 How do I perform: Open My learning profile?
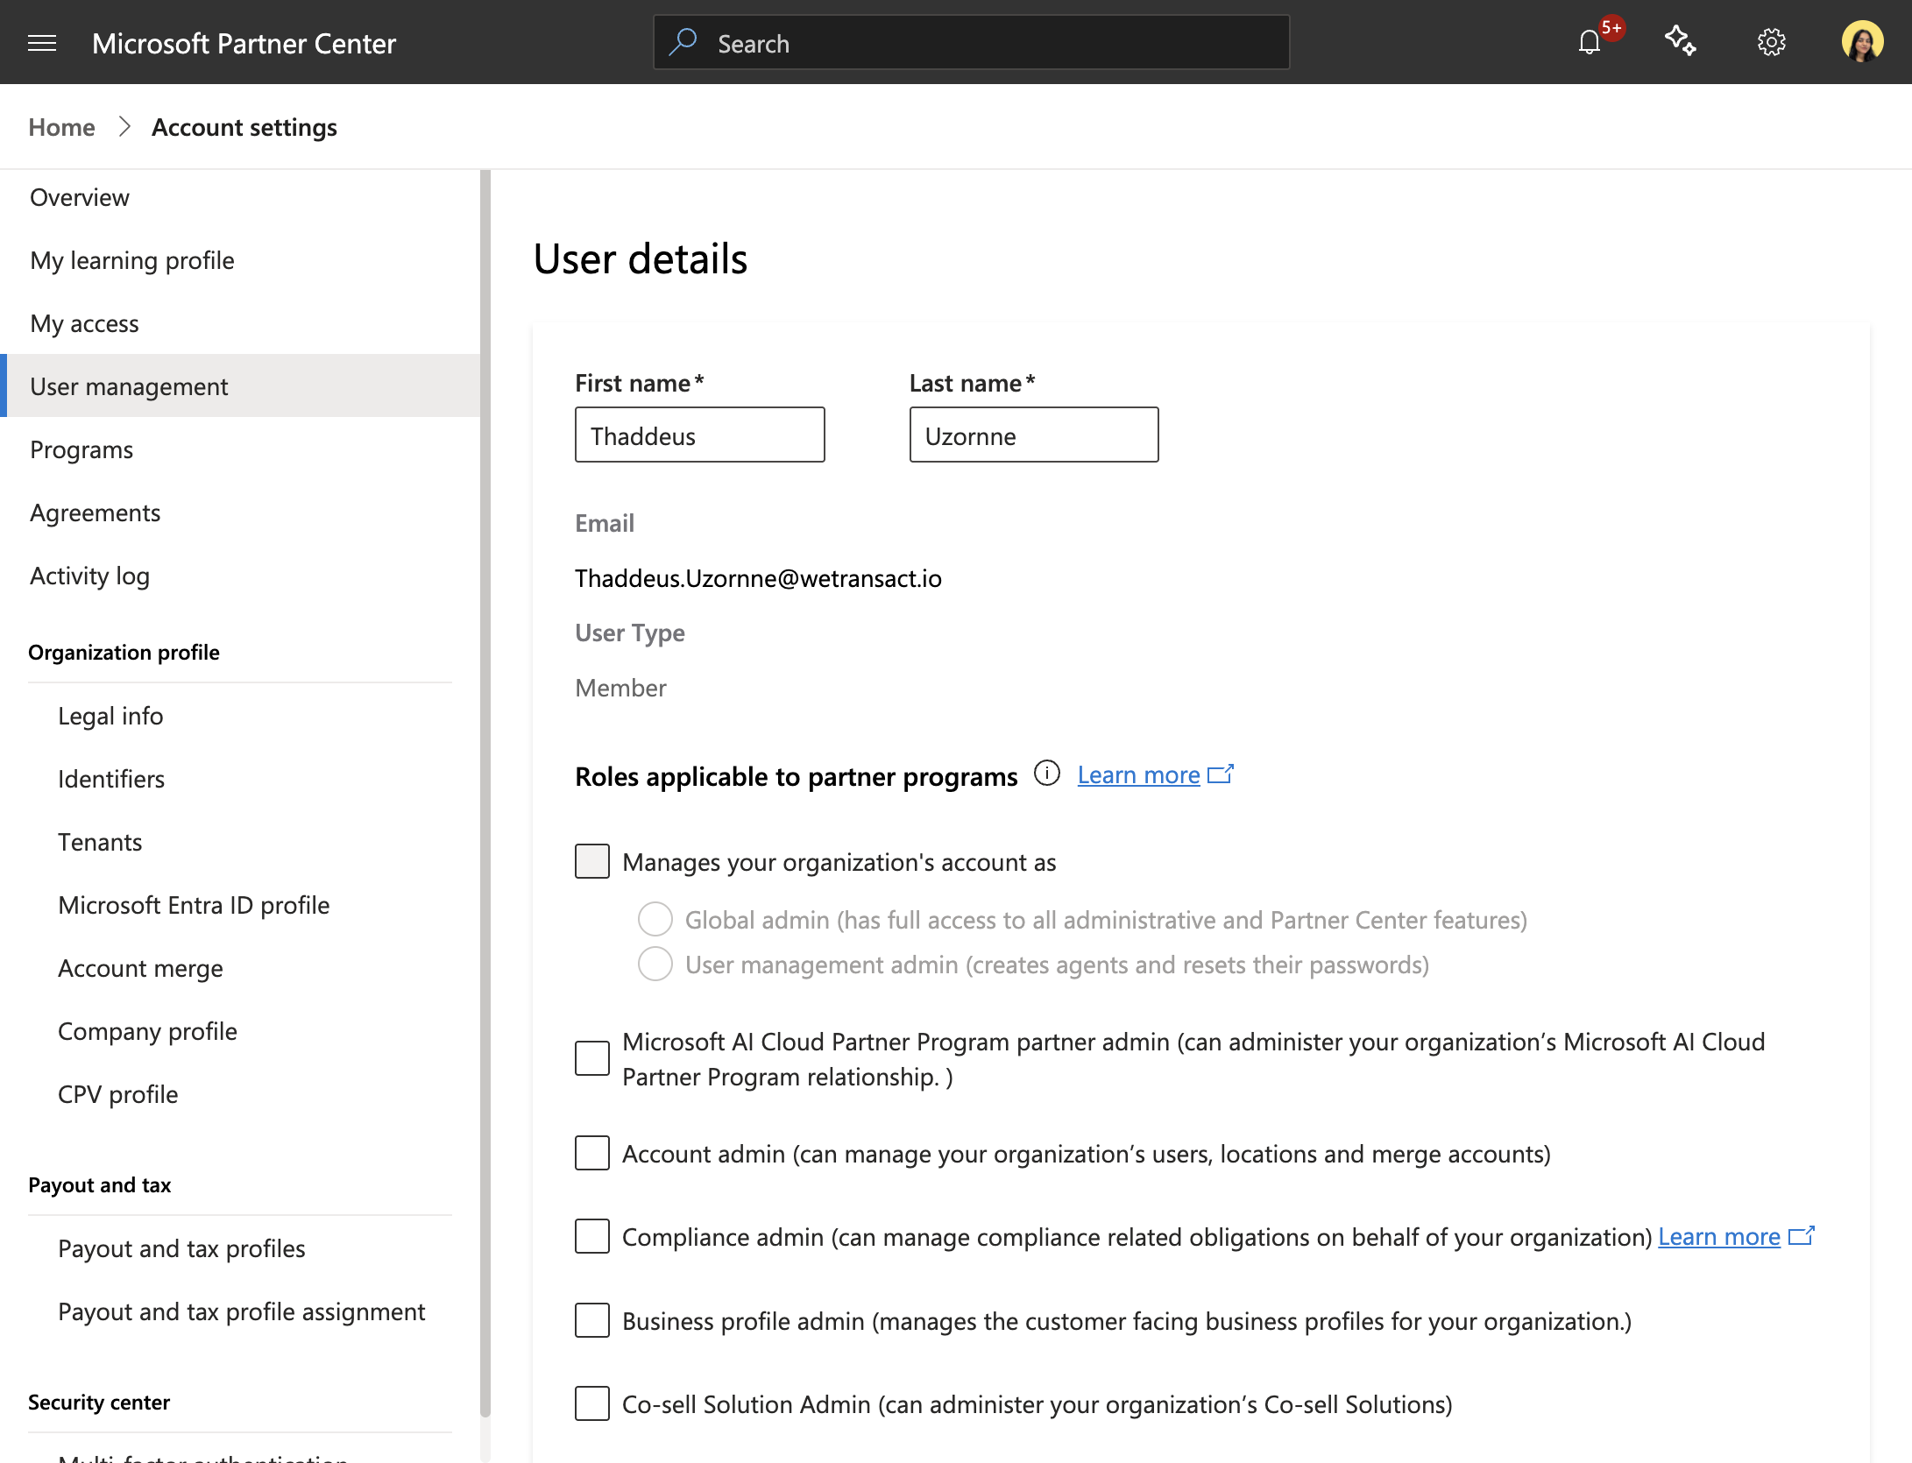tap(240, 260)
